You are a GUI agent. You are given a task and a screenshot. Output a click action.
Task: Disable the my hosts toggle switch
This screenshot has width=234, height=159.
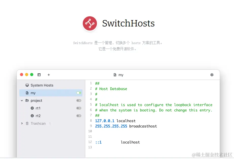[x=79, y=93]
